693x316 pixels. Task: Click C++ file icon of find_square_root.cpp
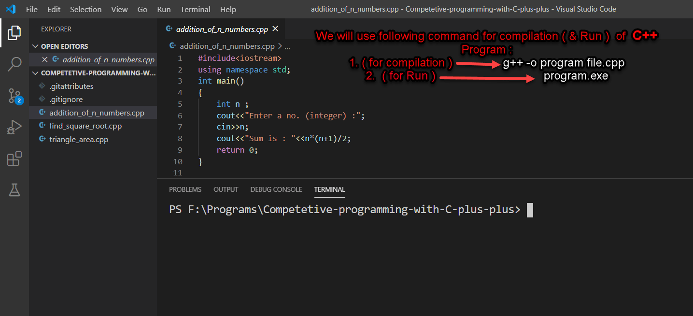(x=42, y=126)
